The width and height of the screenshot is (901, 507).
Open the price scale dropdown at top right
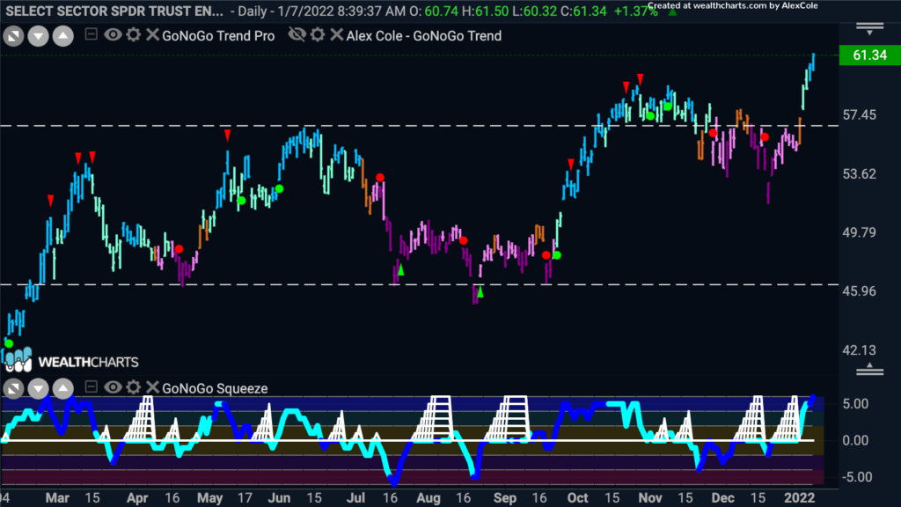click(869, 29)
